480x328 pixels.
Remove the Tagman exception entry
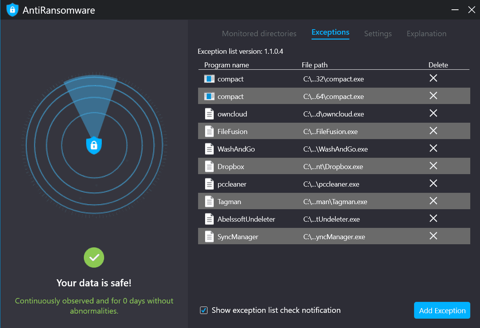[x=433, y=201]
